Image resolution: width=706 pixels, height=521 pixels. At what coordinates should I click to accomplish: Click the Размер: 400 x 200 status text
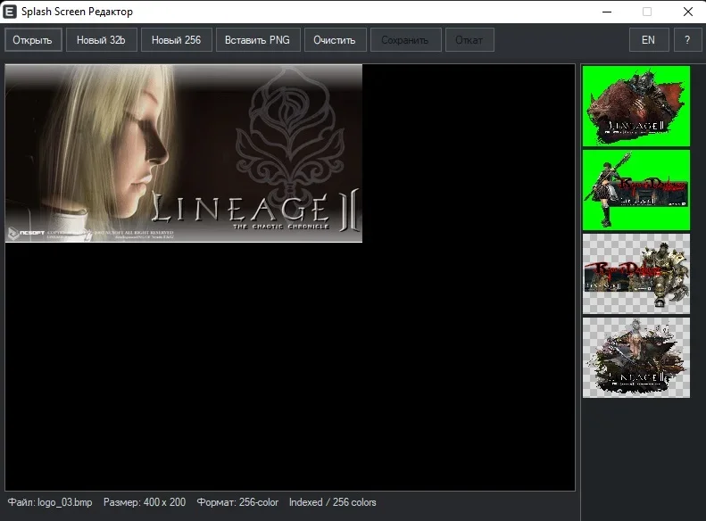point(145,502)
